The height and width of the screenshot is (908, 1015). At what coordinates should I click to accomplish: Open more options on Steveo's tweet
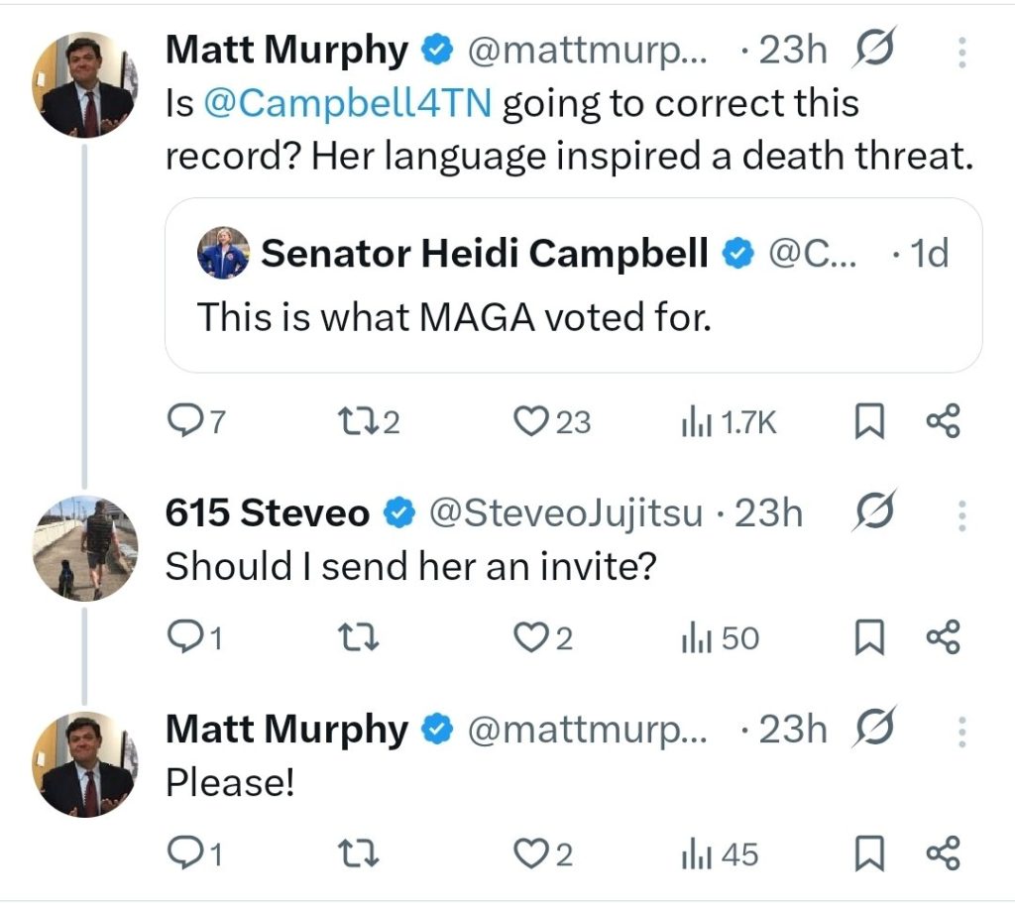tap(961, 514)
